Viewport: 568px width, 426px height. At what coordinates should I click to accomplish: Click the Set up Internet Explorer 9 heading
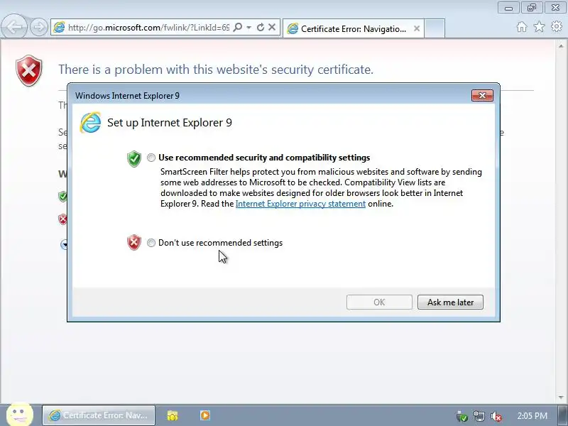tap(170, 122)
